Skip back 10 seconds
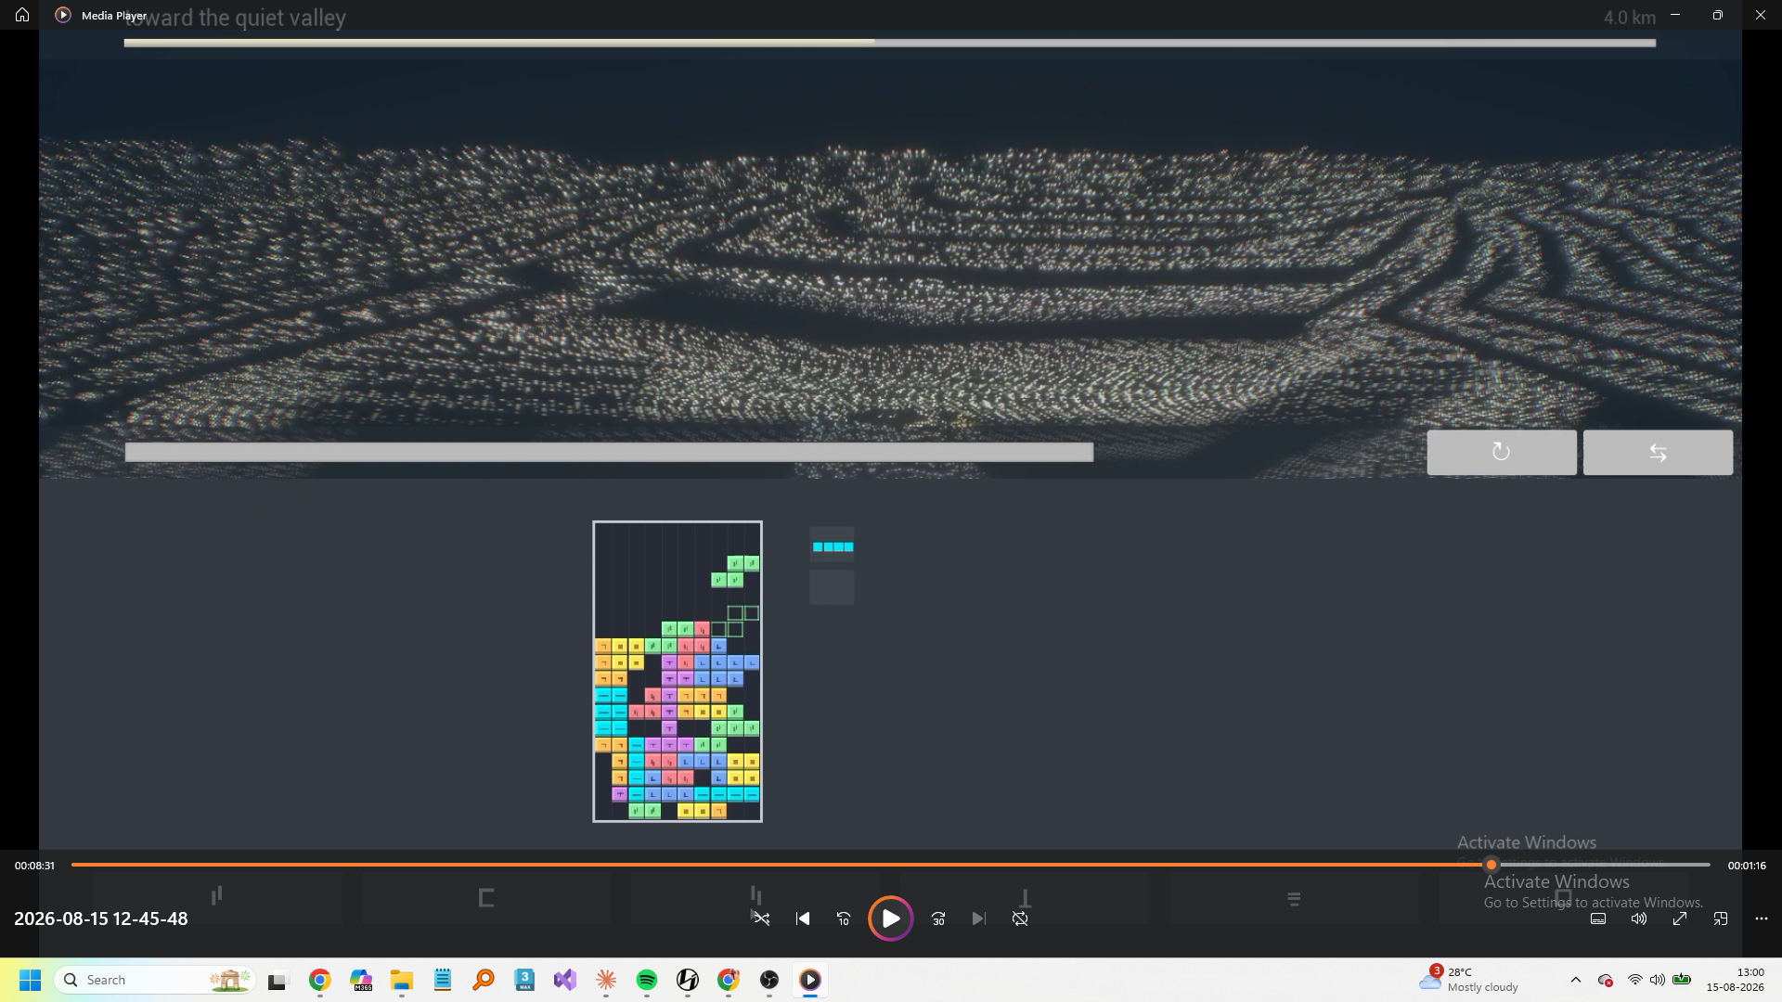Screen dimensions: 1782x1002 coord(844,918)
